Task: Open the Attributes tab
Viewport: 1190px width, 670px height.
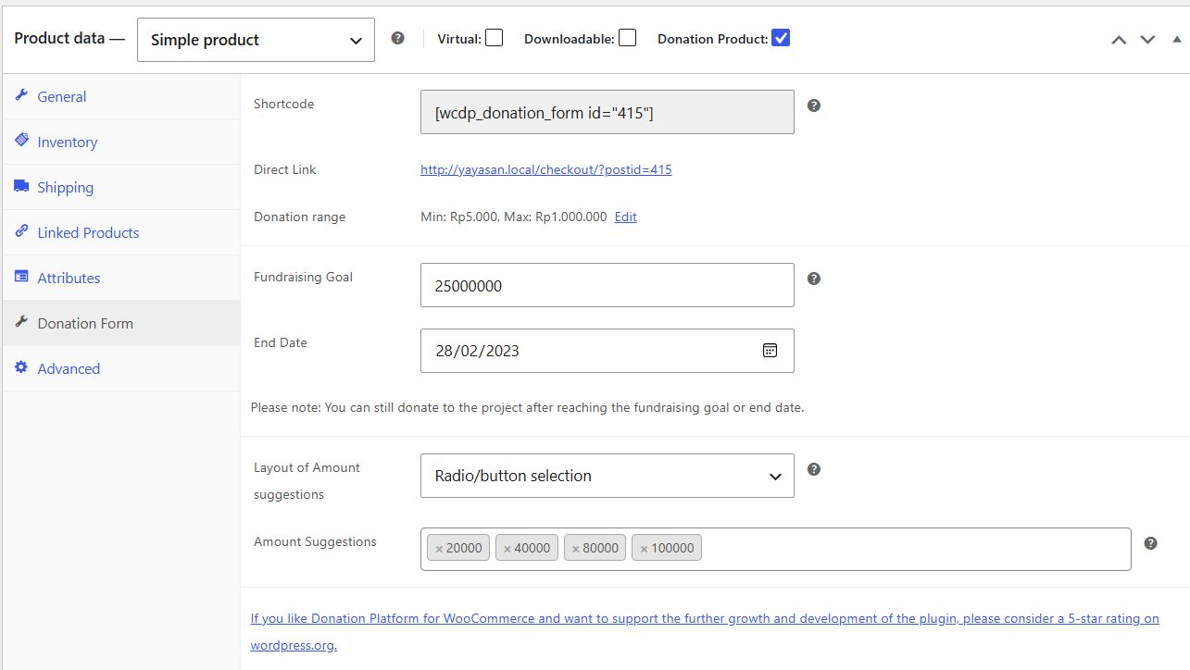Action: point(121,278)
